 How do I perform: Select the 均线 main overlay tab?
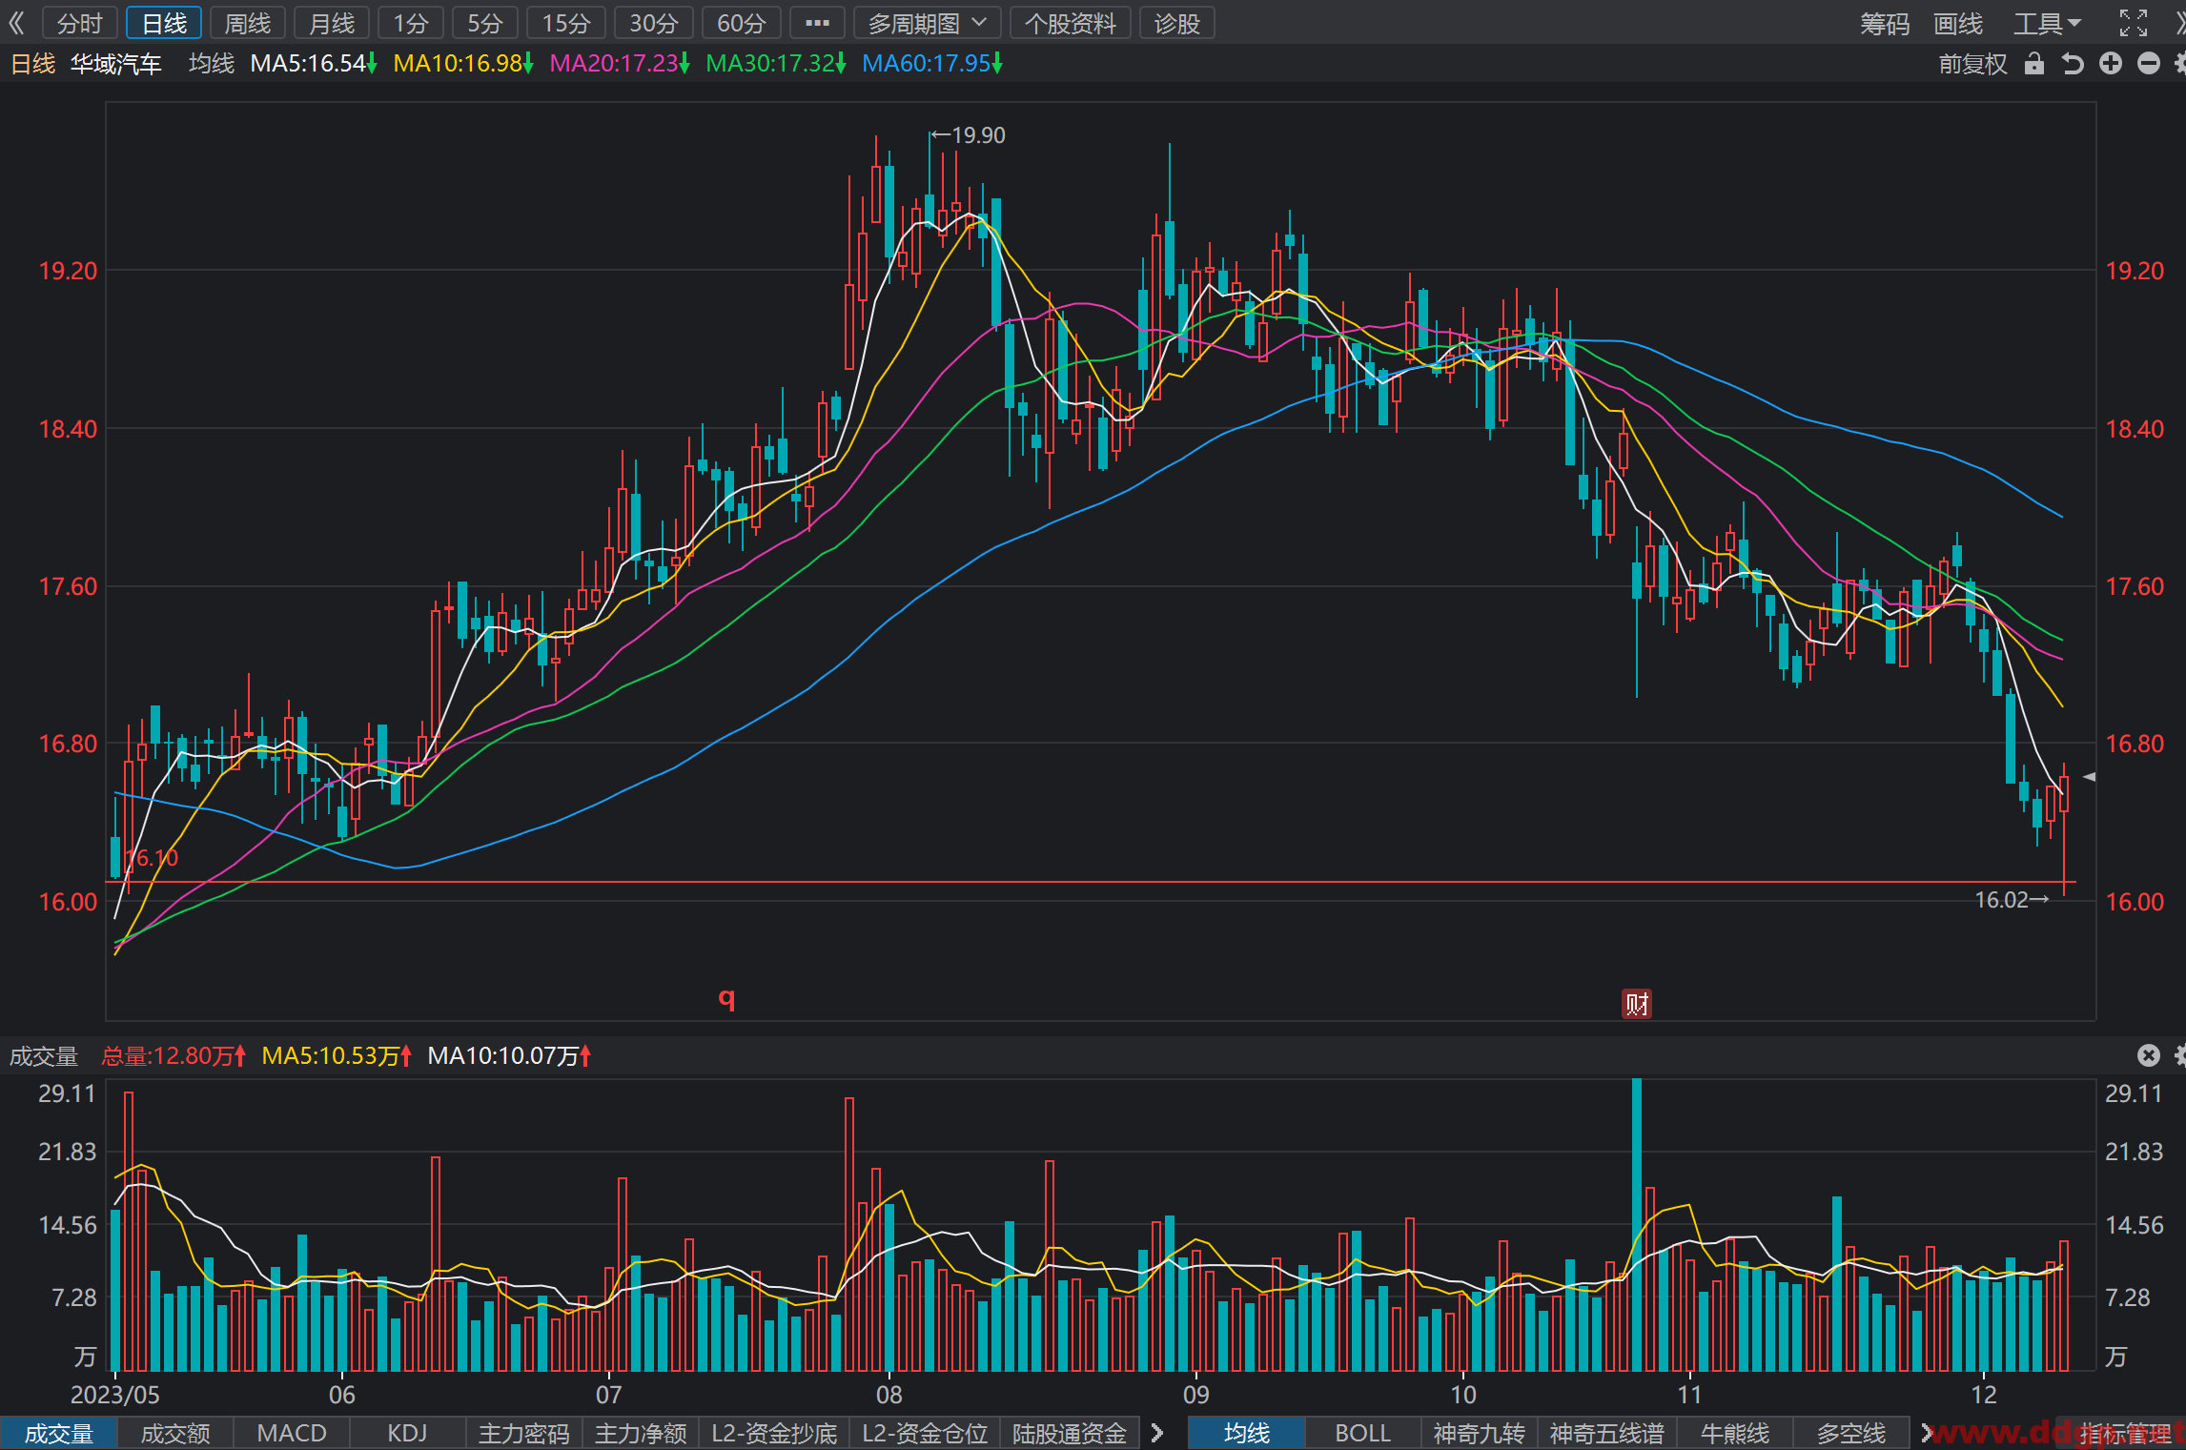(x=1247, y=1434)
